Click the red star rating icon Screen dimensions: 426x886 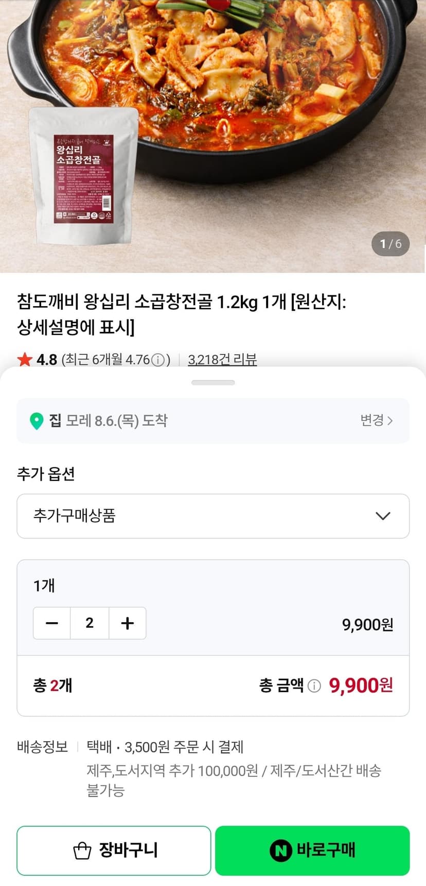click(x=25, y=359)
